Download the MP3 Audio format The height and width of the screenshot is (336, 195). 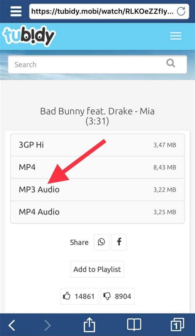coord(97,190)
